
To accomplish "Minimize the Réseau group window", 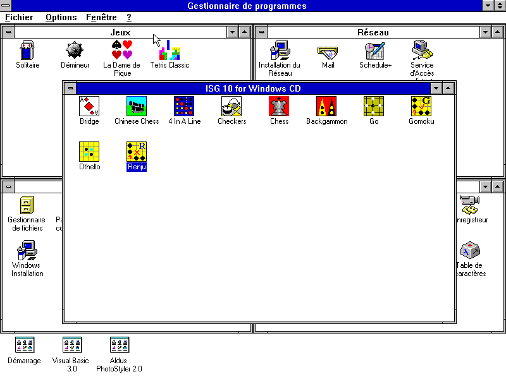I will pos(485,32).
